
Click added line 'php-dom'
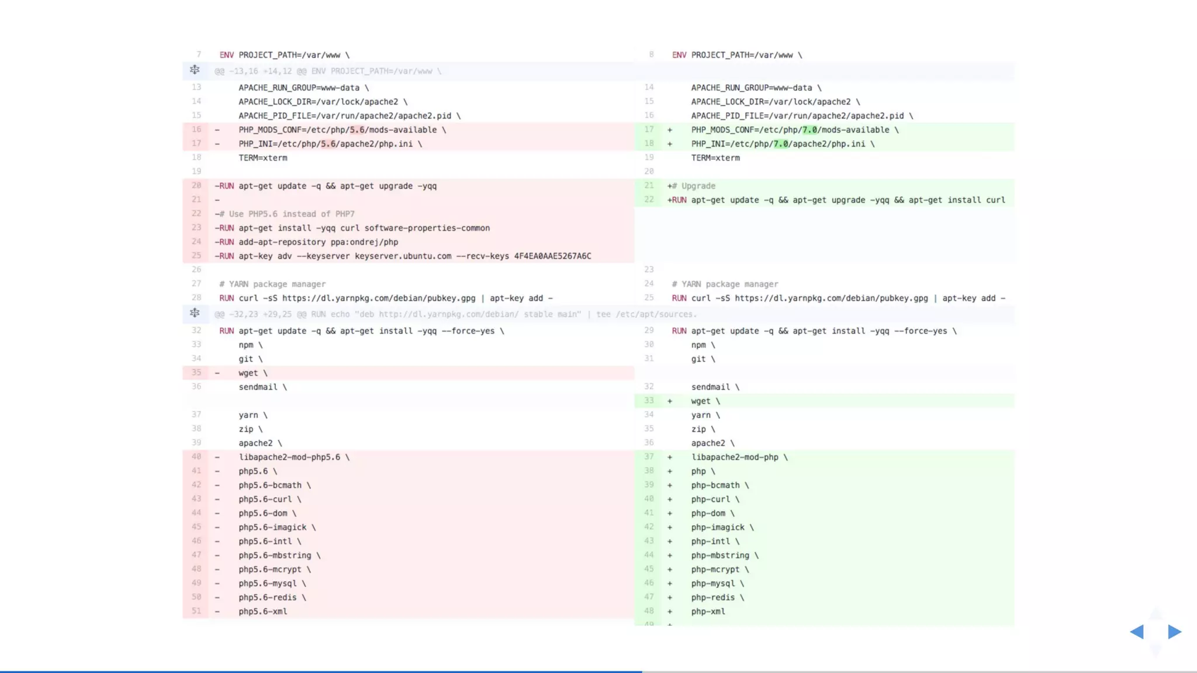pos(825,513)
